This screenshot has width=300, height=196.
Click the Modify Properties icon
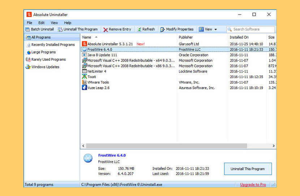[162, 30]
